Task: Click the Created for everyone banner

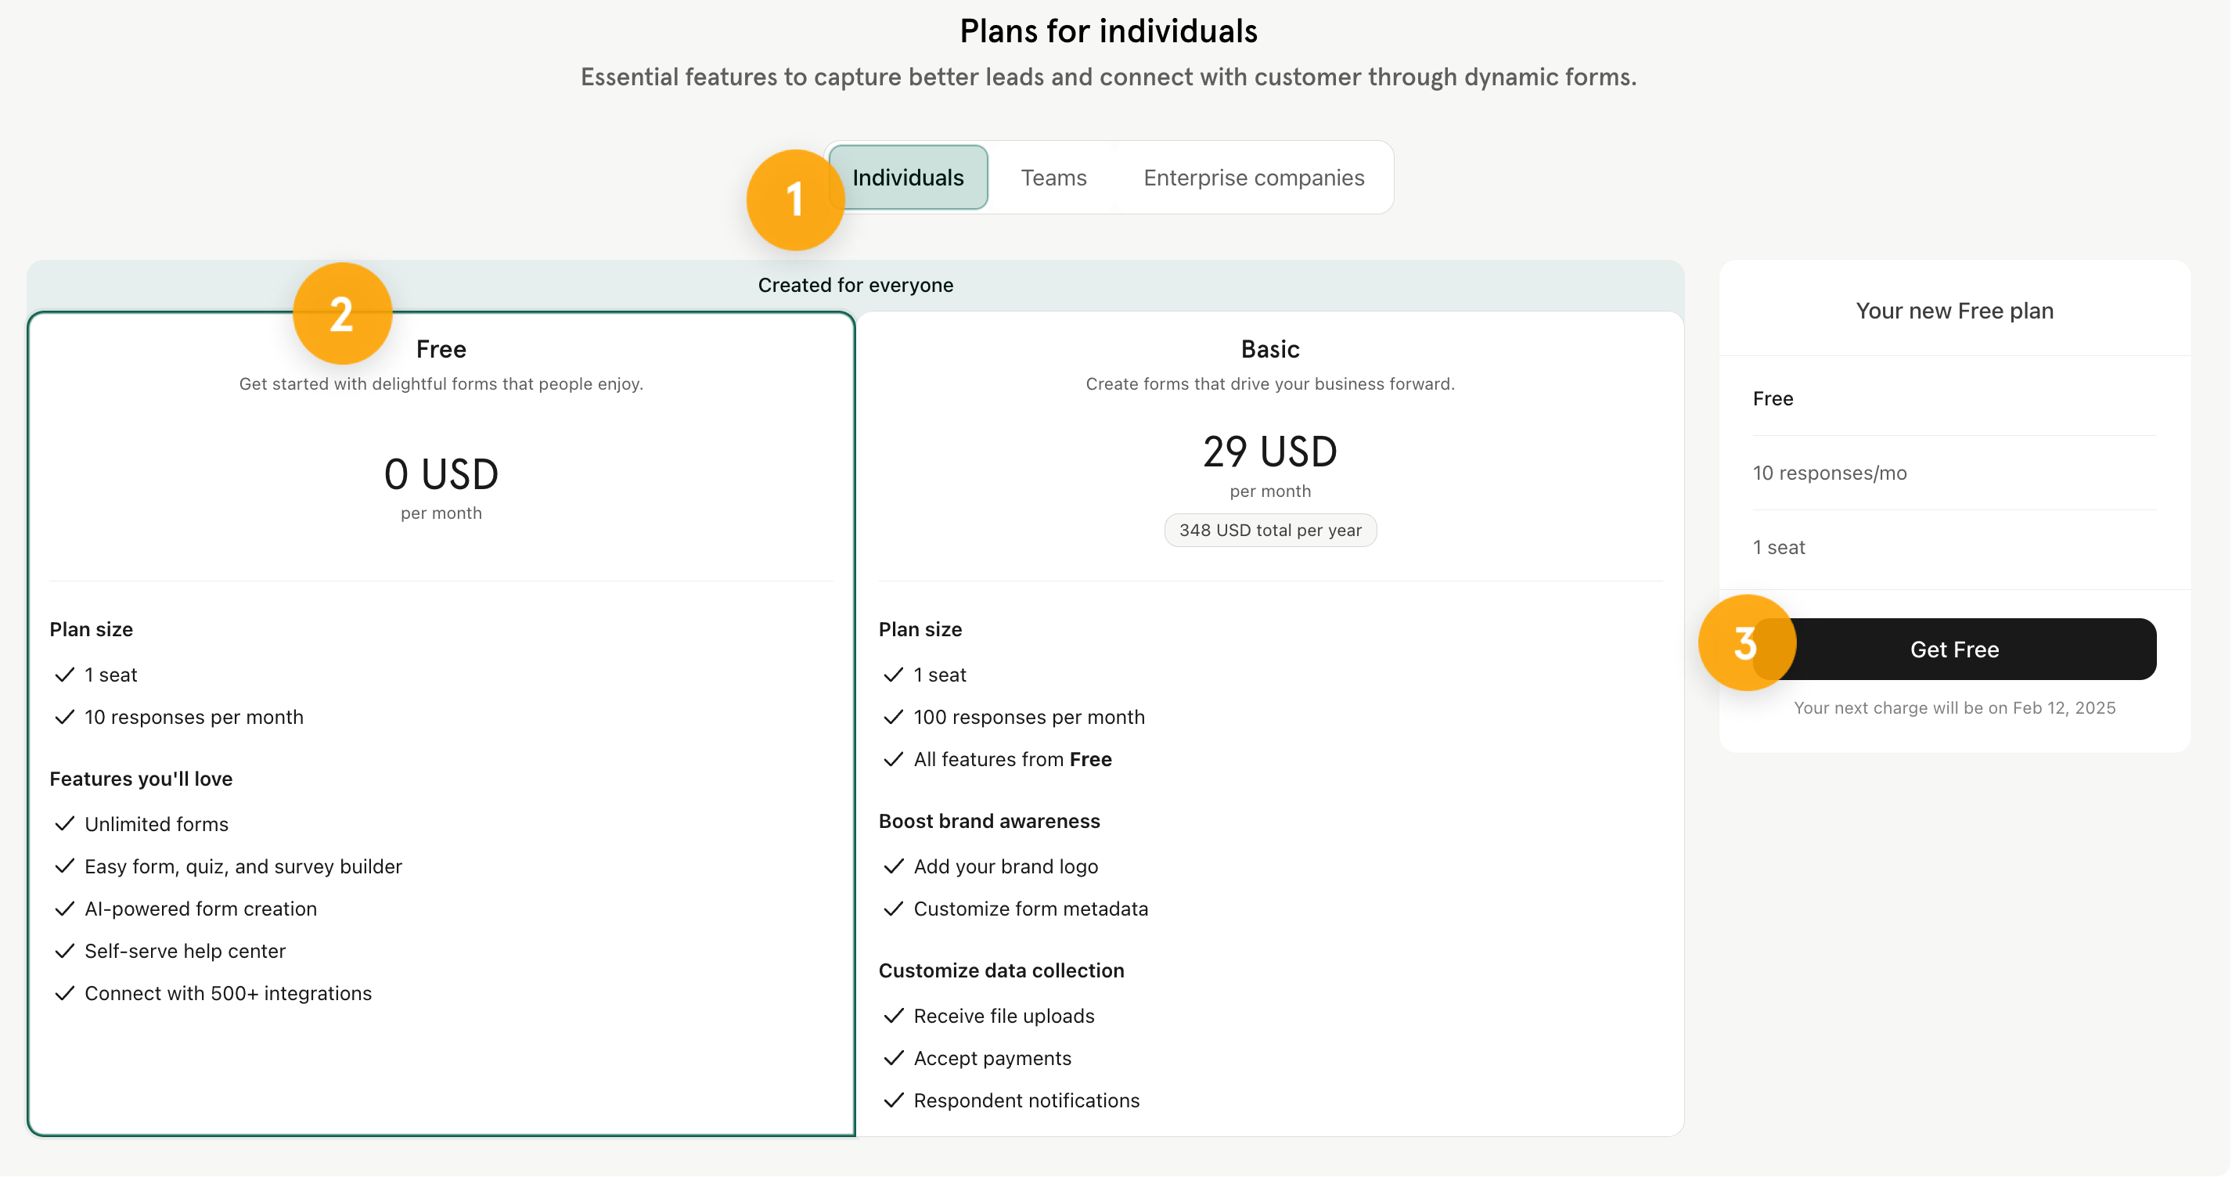Action: (x=855, y=285)
